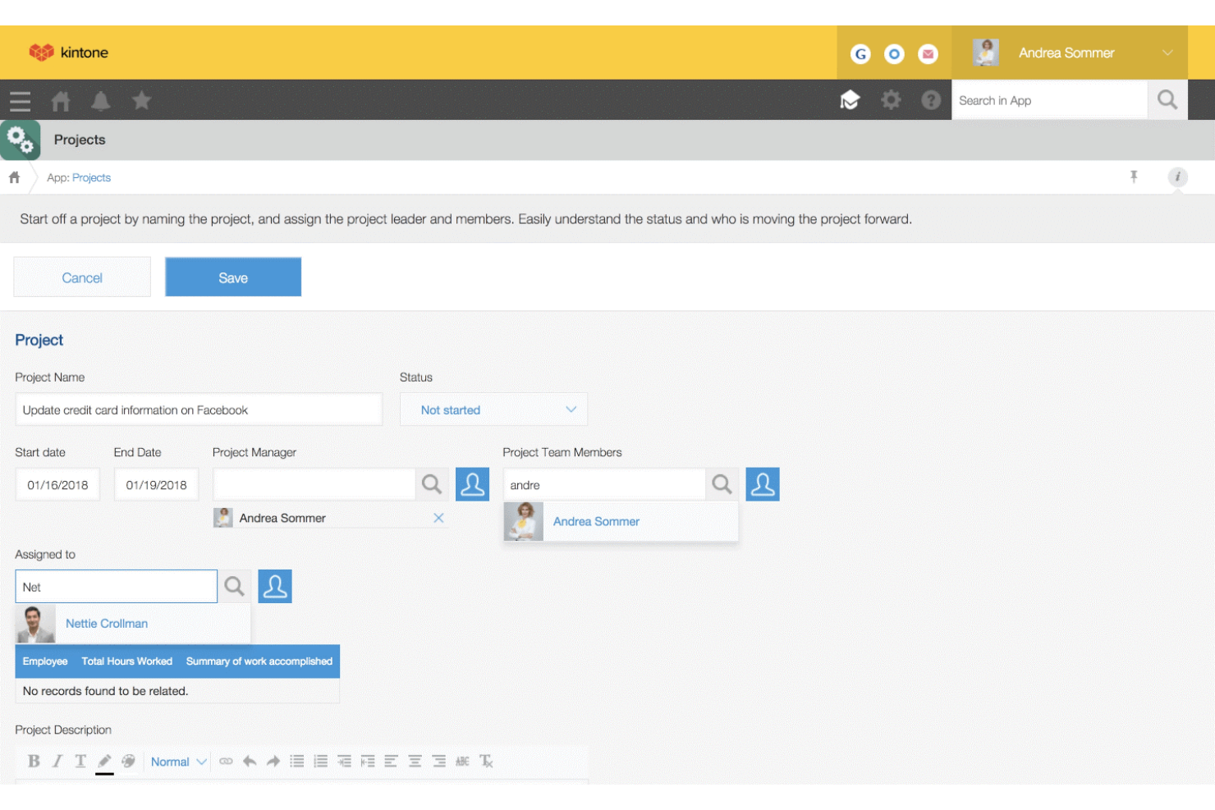Click the Cancel button
This screenshot has width=1215, height=810.
(82, 277)
